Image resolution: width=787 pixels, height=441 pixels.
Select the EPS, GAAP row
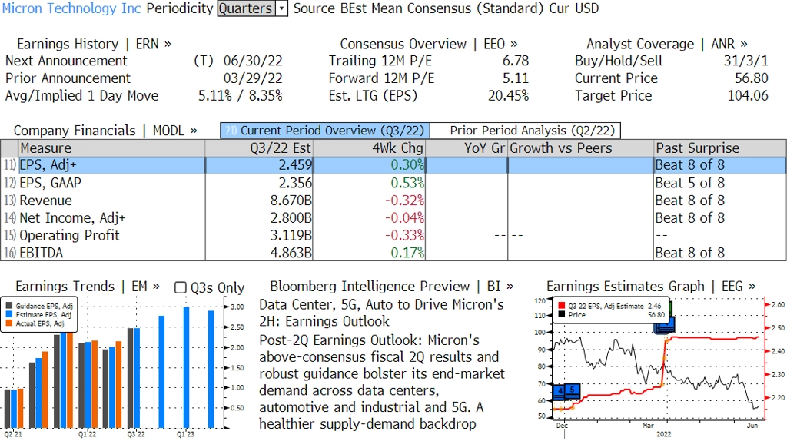coord(393,183)
